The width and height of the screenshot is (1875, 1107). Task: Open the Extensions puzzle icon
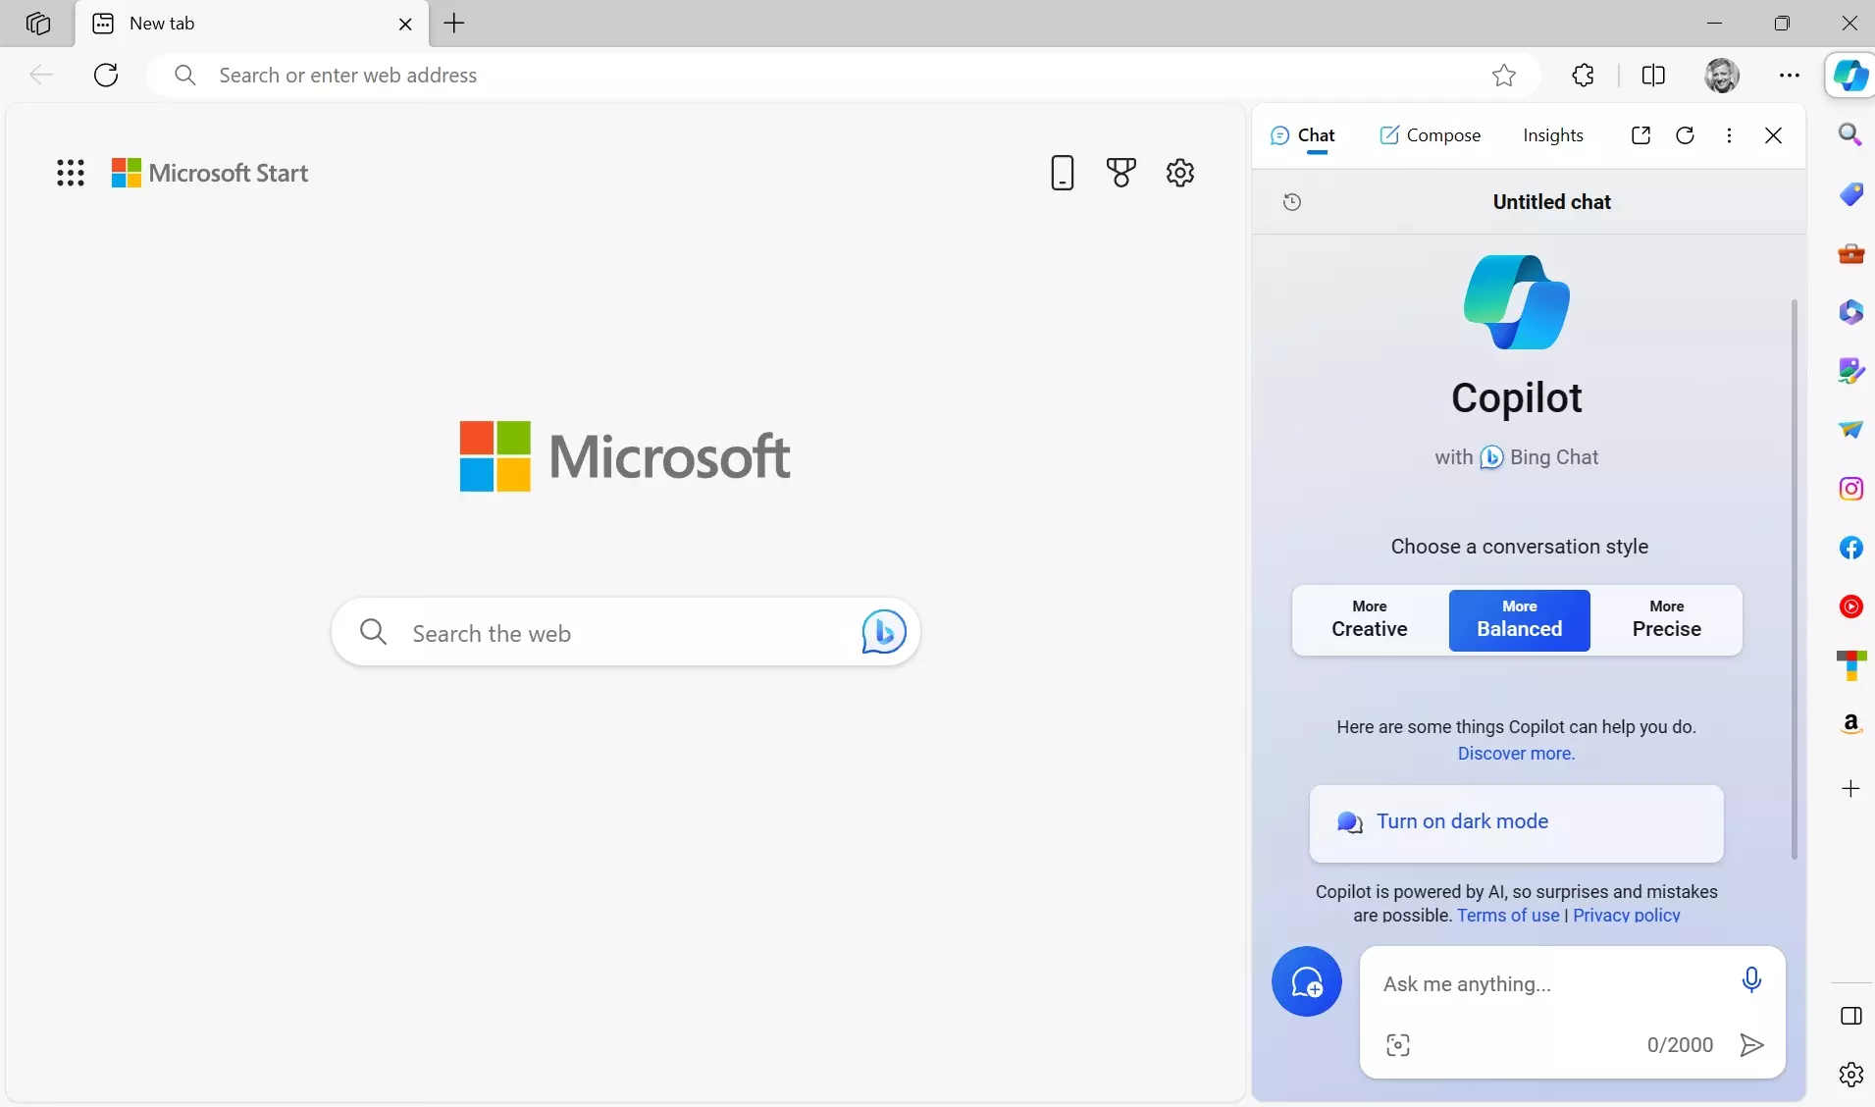[1583, 75]
